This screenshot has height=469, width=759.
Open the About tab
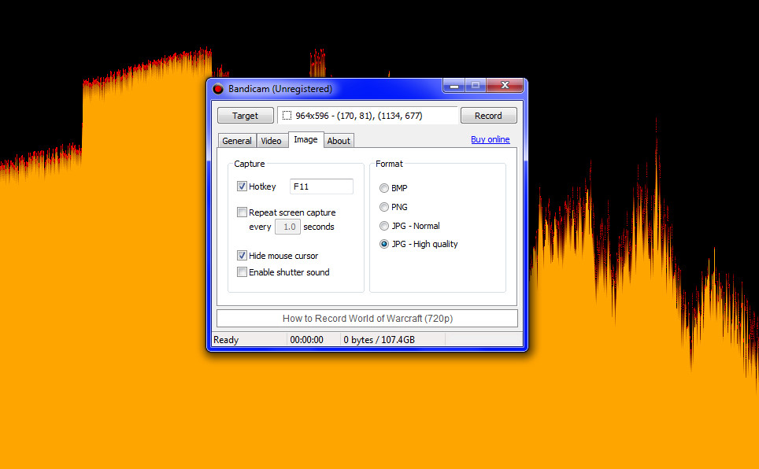pos(339,141)
